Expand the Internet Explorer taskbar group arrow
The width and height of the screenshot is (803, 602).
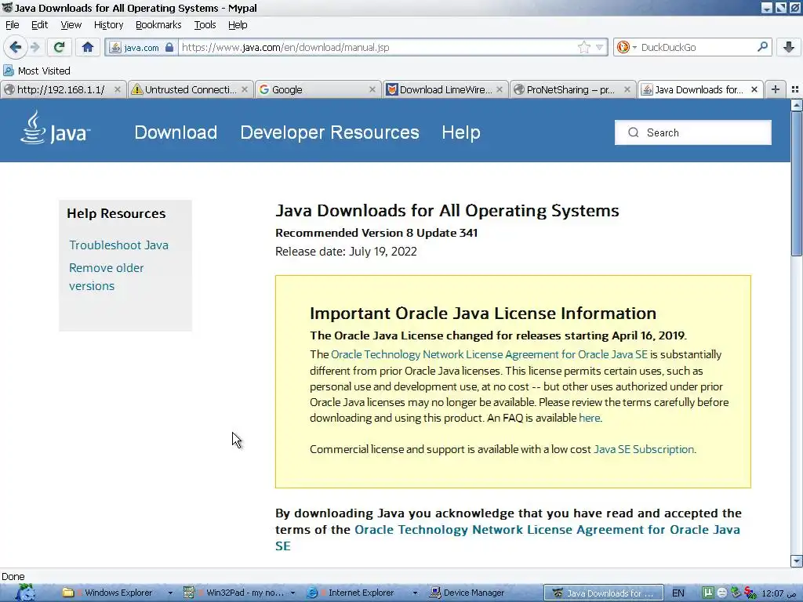(415, 593)
